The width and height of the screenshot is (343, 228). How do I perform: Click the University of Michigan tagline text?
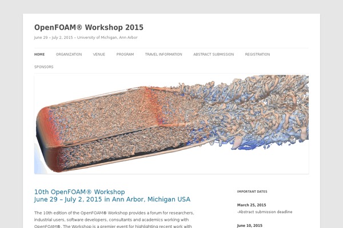click(x=86, y=38)
